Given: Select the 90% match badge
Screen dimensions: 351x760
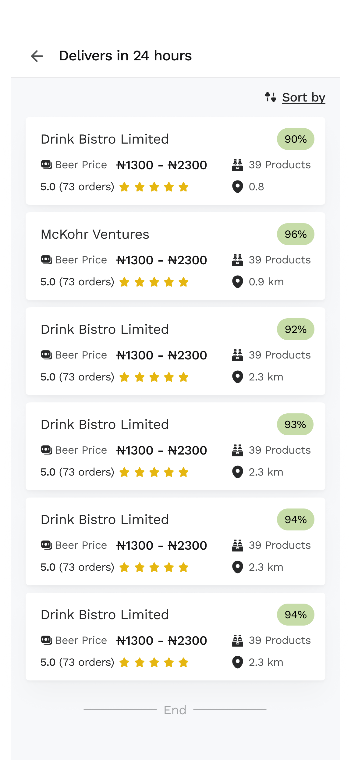Looking at the screenshot, I should coord(295,139).
